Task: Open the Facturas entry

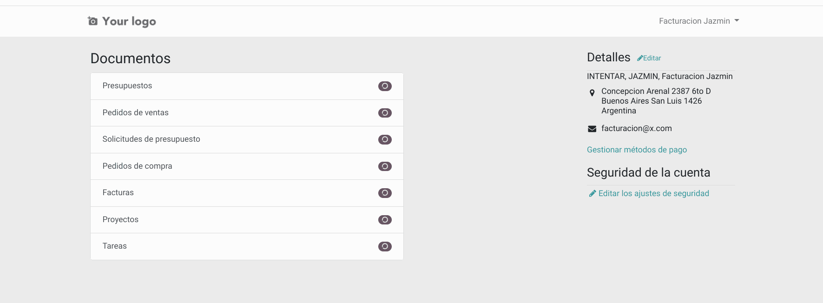Action: pos(247,193)
